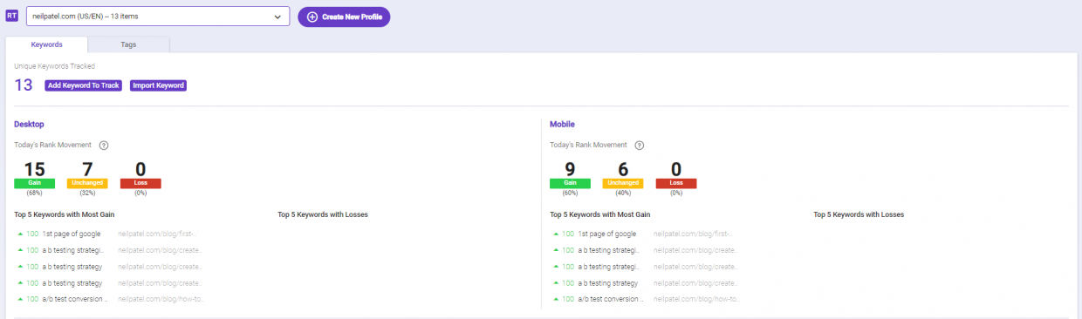Open the neilpatel.com profile dropdown
Image resolution: width=1082 pixels, height=319 pixels.
[158, 17]
